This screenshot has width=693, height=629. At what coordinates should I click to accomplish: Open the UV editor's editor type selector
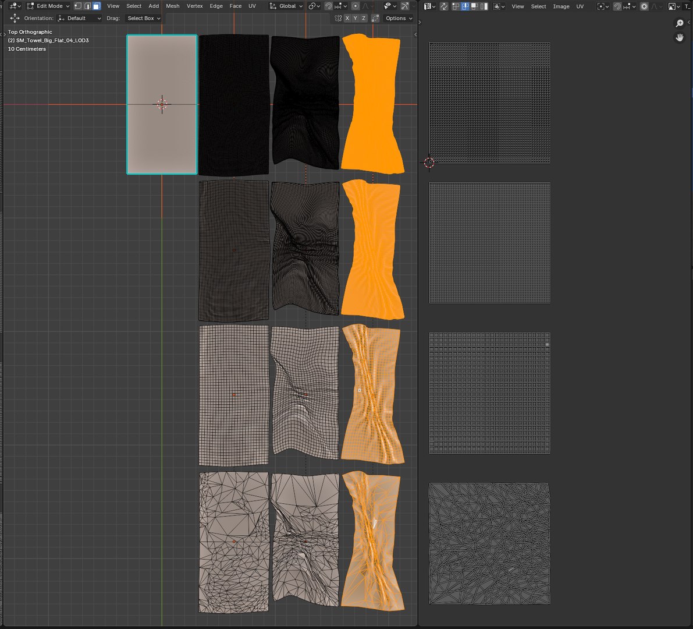[x=429, y=6]
